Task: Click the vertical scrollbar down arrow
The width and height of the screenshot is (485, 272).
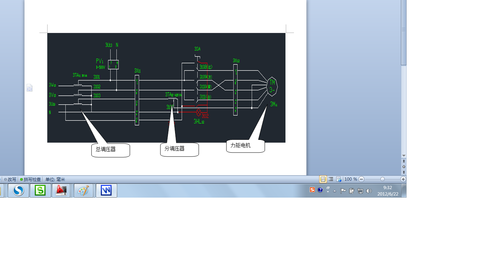Action: coord(404,156)
